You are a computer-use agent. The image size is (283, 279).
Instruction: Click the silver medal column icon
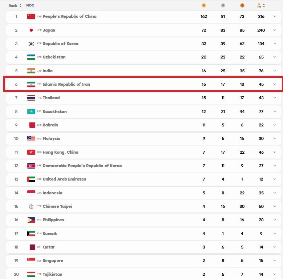click(223, 5)
